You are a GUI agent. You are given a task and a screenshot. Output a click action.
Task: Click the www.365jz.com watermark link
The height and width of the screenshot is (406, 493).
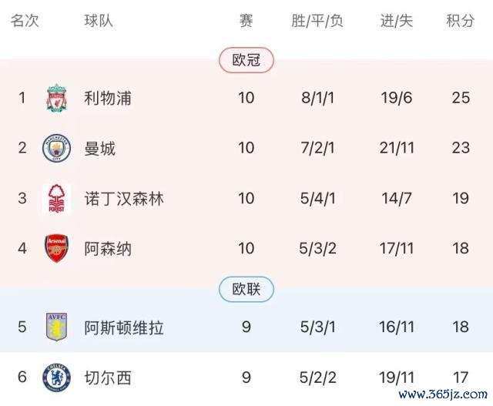point(443,394)
